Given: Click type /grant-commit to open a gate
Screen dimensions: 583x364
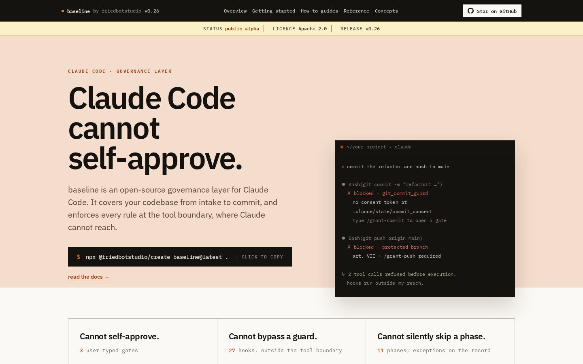Looking at the screenshot, I should (x=400, y=220).
